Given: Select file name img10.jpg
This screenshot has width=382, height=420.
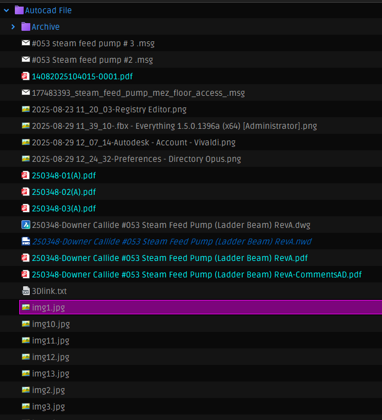Looking at the screenshot, I should click(x=51, y=324).
